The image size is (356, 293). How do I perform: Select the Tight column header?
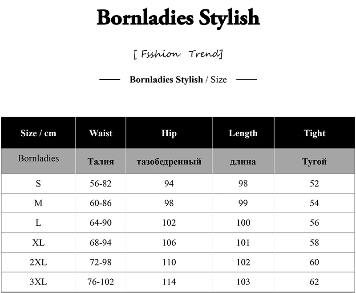[315, 133]
